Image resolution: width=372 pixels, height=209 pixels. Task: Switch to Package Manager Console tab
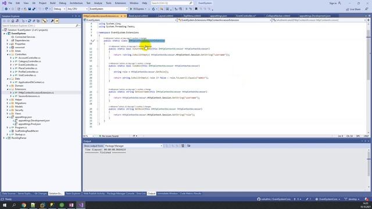pyautogui.click(x=120, y=193)
